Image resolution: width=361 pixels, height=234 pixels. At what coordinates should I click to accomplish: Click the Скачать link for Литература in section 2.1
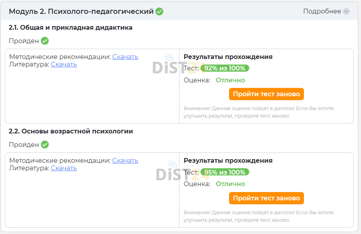click(x=63, y=64)
